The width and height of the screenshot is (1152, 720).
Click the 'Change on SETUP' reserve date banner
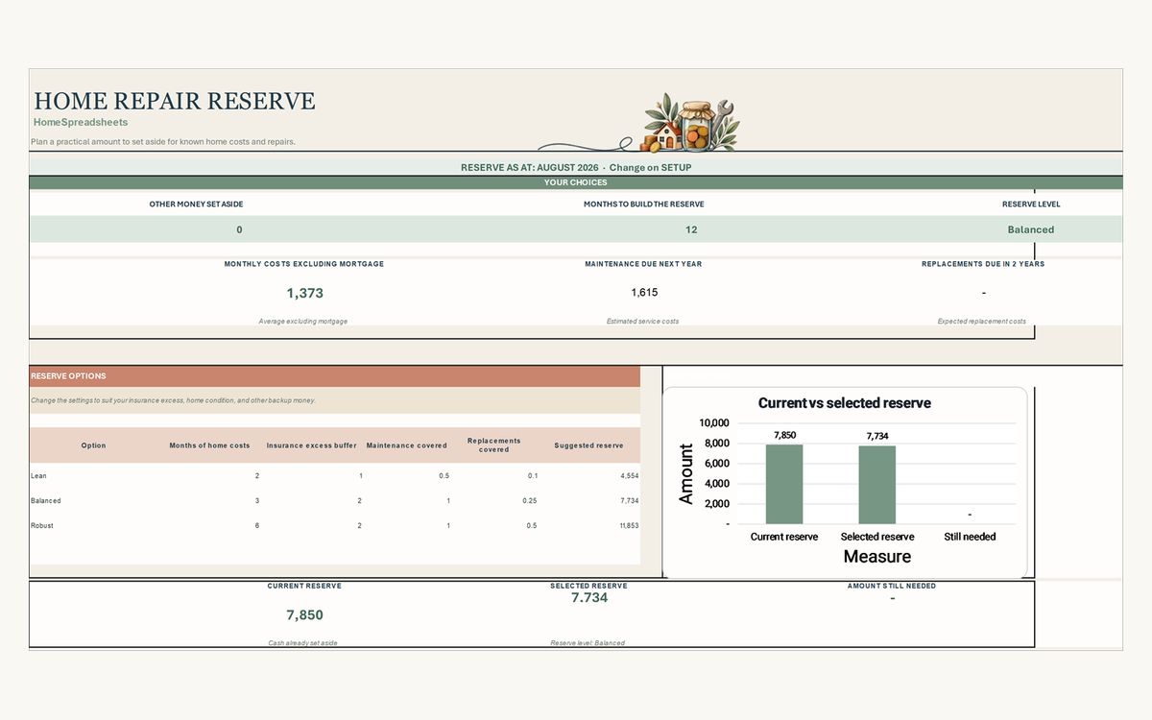point(576,167)
